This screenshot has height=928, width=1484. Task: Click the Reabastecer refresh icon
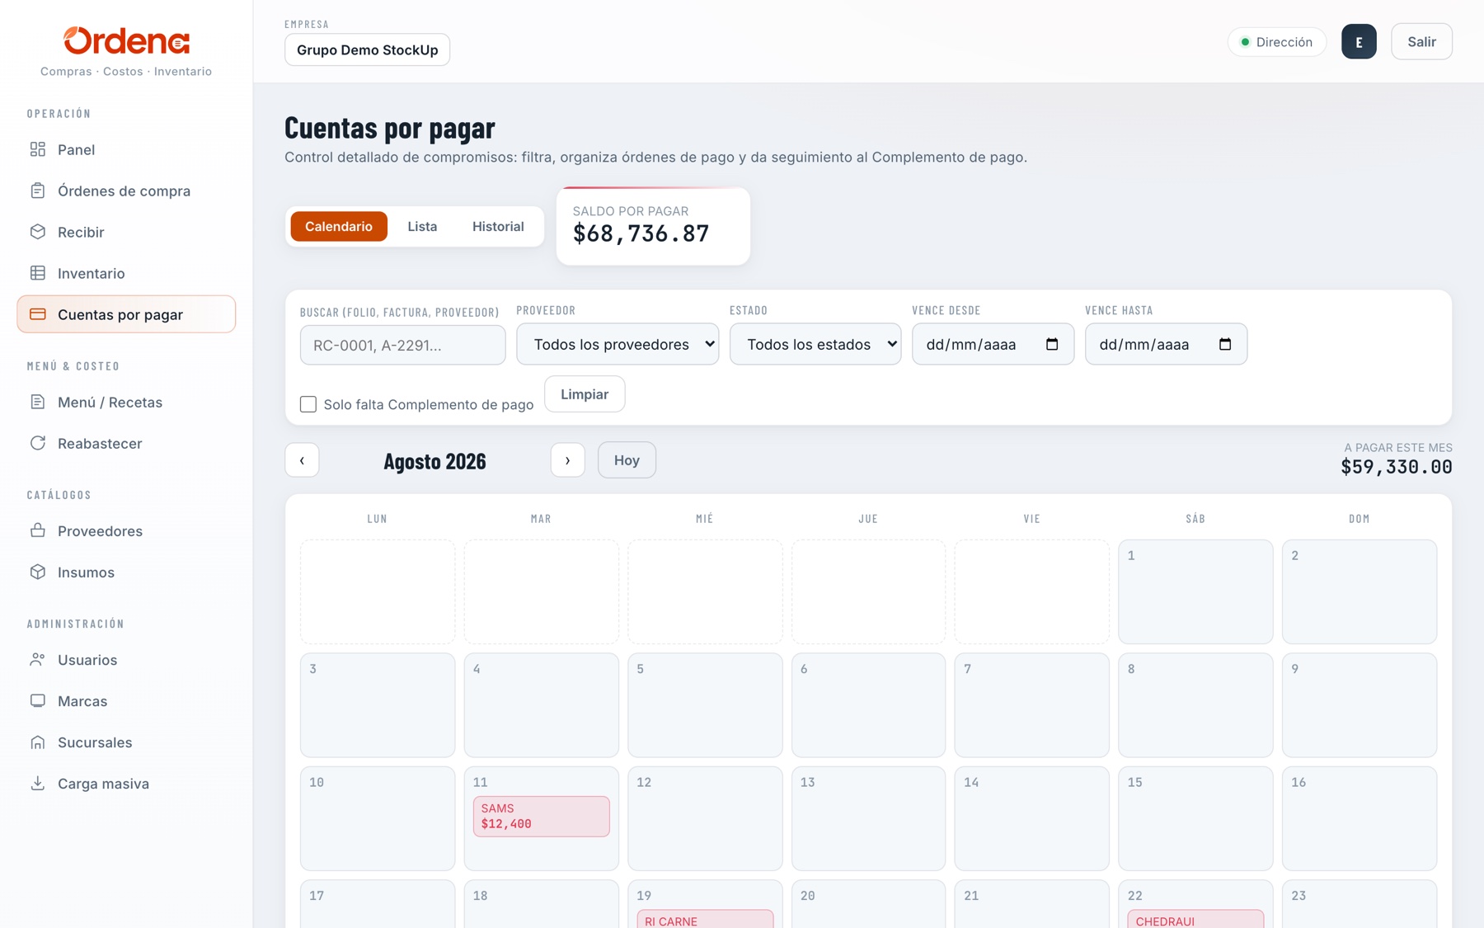click(38, 443)
